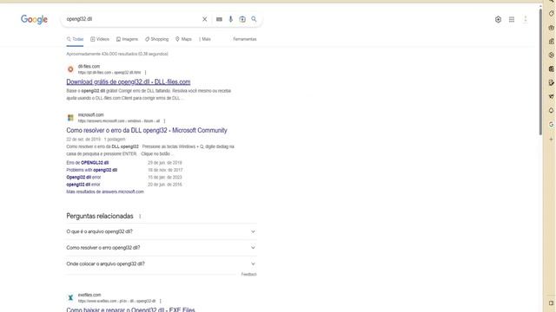The width and height of the screenshot is (556, 312).
Task: Open Outlook icon in Edge sidebar
Action: (551, 69)
